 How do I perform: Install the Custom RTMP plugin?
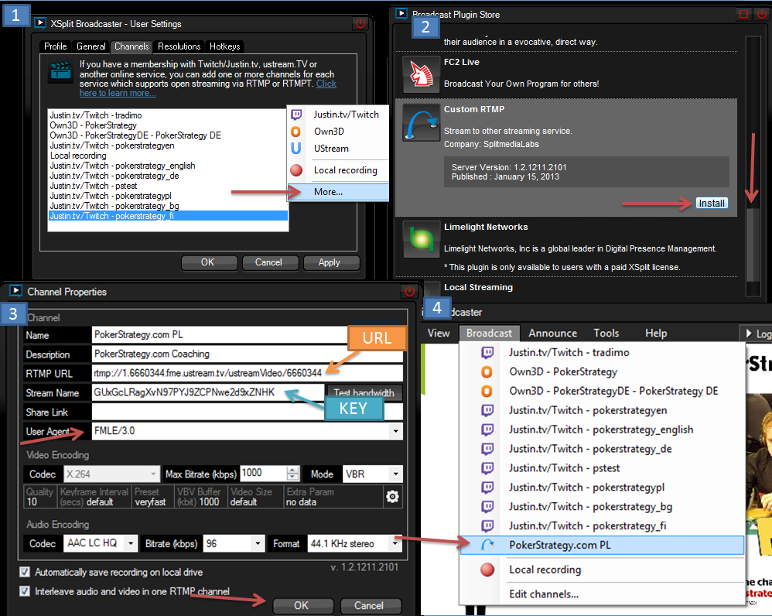click(712, 204)
